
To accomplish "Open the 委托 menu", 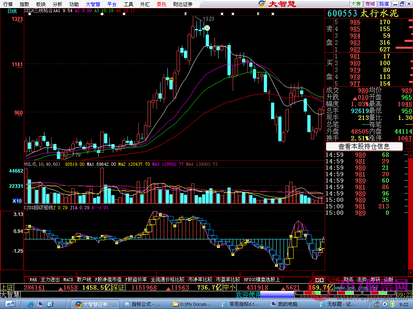I will pyautogui.click(x=161, y=4).
